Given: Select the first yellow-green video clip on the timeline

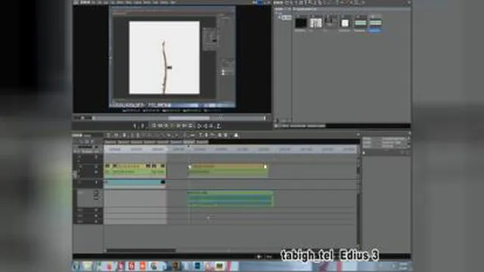Looking at the screenshot, I should tap(135, 170).
